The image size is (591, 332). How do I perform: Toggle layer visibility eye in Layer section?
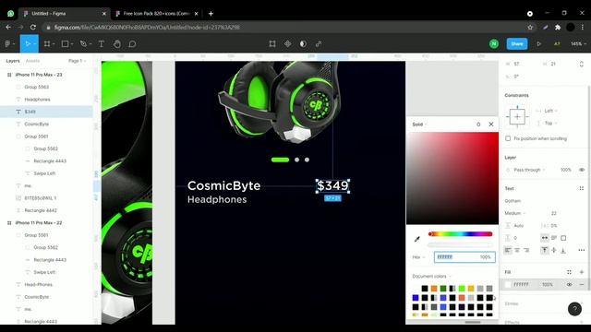[x=582, y=170]
